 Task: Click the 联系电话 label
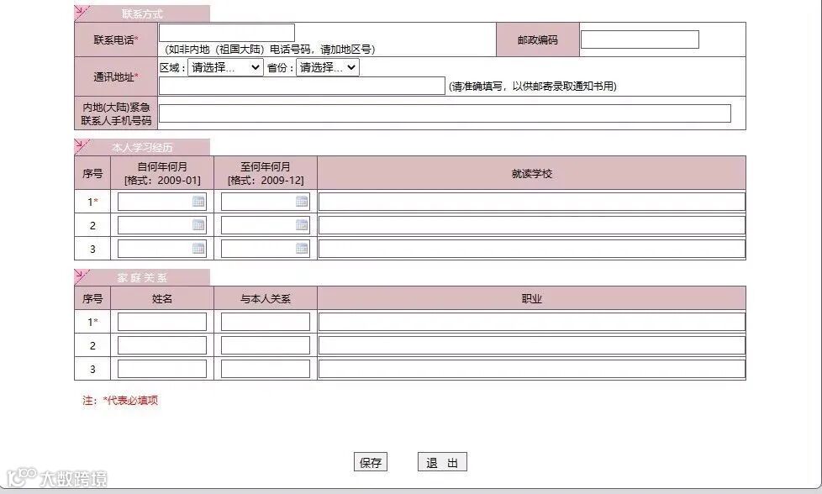[x=116, y=39]
